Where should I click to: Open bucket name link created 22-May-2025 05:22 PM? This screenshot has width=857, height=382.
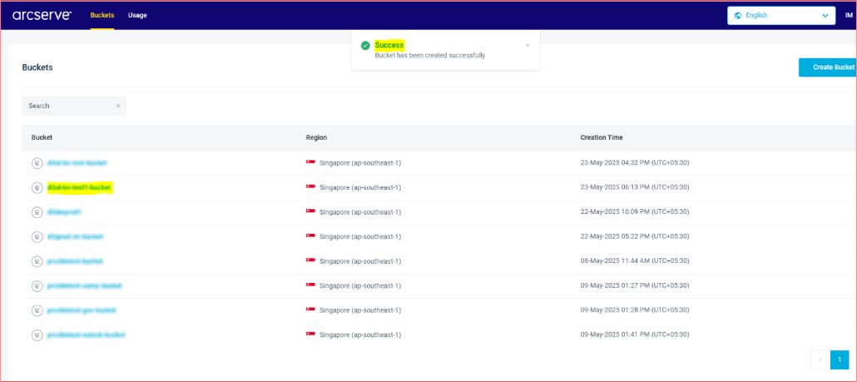click(76, 236)
